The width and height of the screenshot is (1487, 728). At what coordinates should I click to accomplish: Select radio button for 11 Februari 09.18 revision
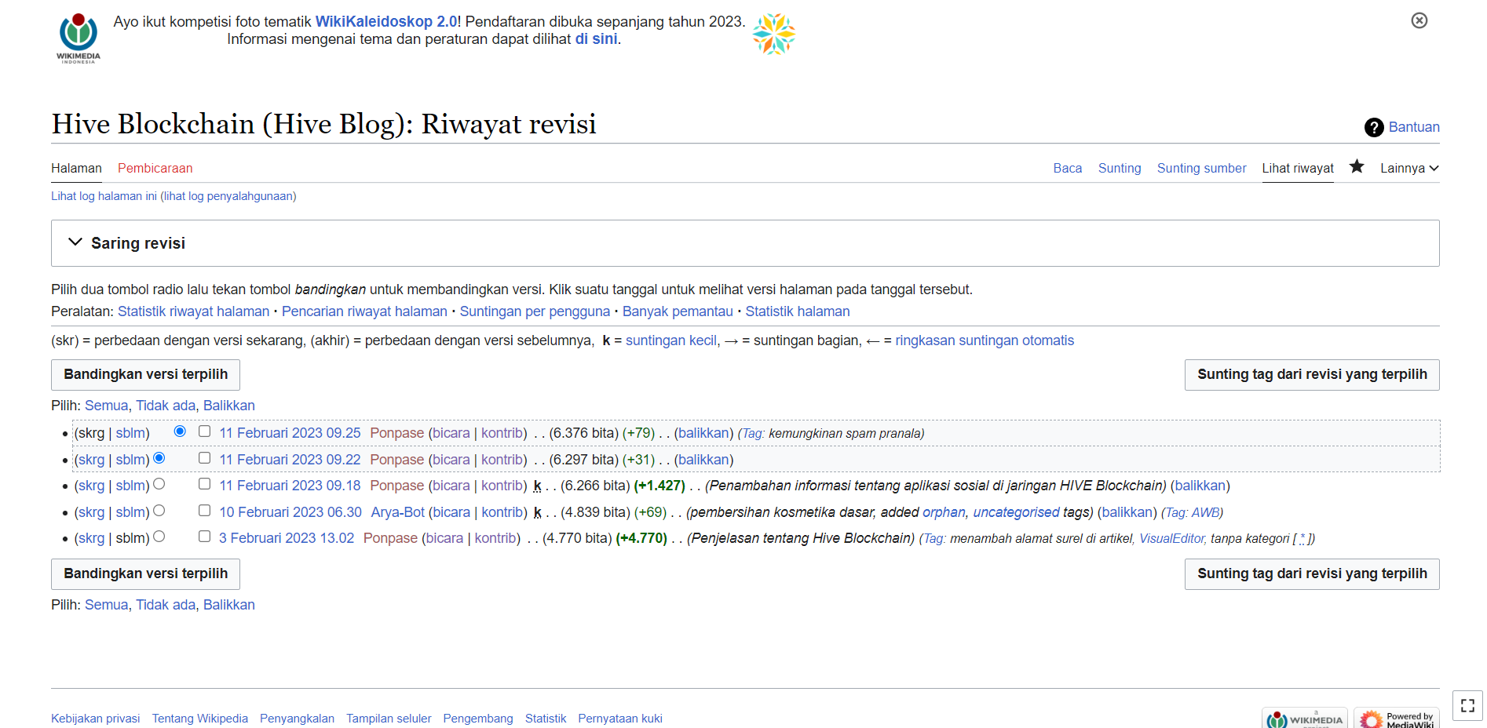[x=159, y=484]
